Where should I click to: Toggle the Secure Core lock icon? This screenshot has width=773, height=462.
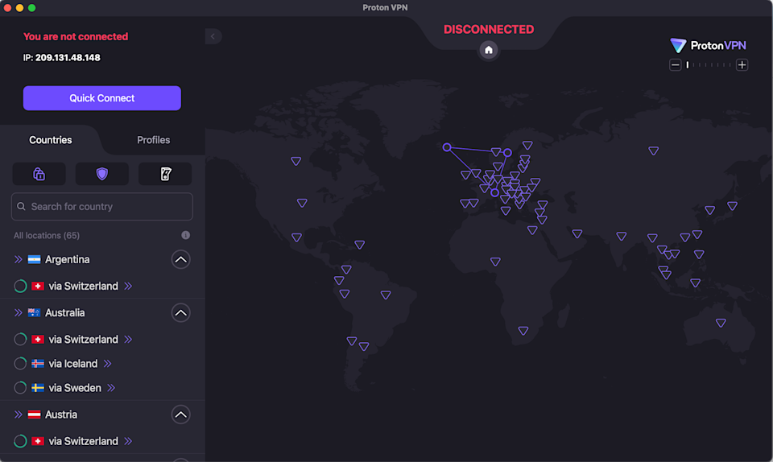(x=39, y=174)
